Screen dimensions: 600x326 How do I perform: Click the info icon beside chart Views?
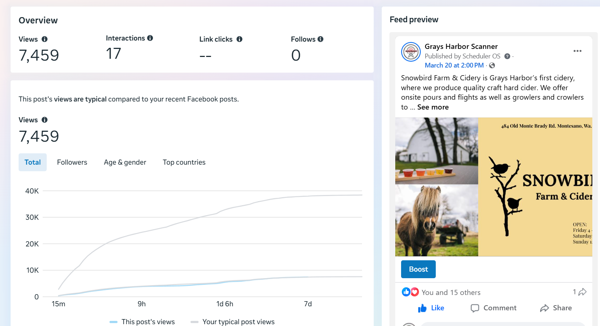point(45,120)
